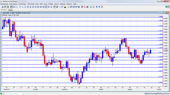Select the third line drawing tool
This screenshot has height=95, width=170.
[x=76, y=7]
